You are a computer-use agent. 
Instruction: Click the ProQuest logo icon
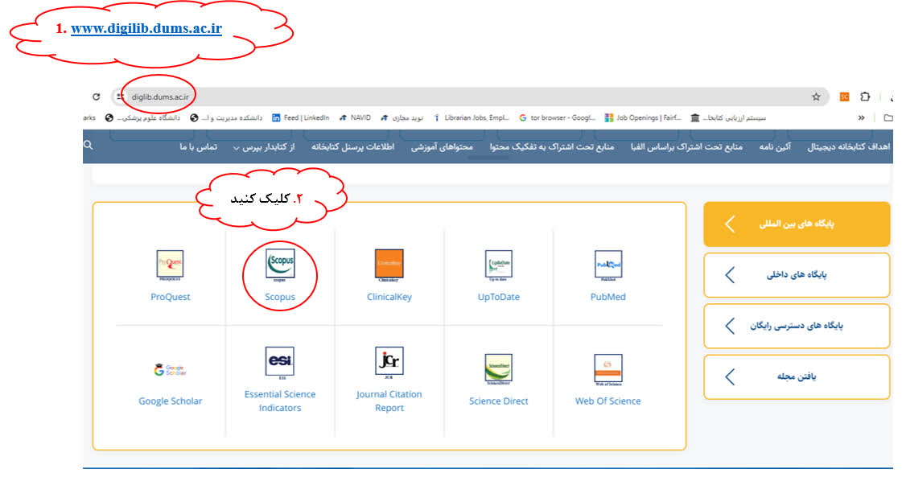[x=170, y=265]
